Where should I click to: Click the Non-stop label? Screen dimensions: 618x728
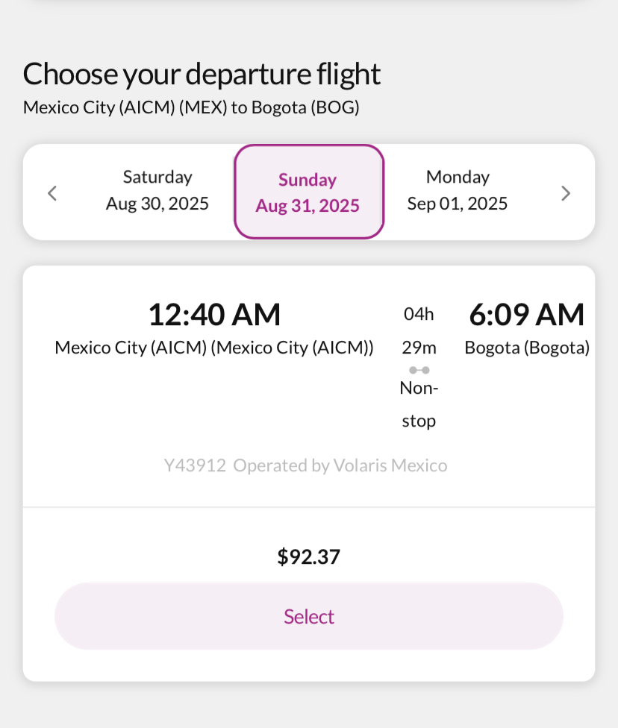tap(419, 404)
